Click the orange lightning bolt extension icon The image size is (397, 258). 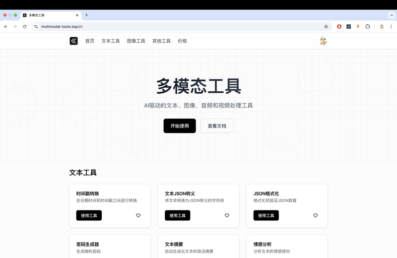(x=358, y=26)
